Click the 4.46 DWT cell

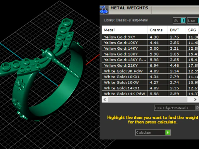[x=177, y=65]
